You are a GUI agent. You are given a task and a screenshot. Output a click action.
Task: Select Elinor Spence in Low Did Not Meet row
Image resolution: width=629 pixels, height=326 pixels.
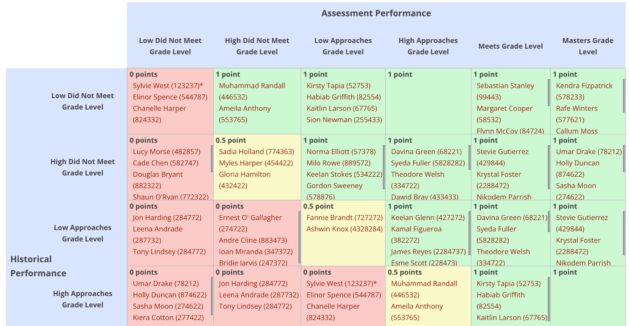(x=170, y=97)
